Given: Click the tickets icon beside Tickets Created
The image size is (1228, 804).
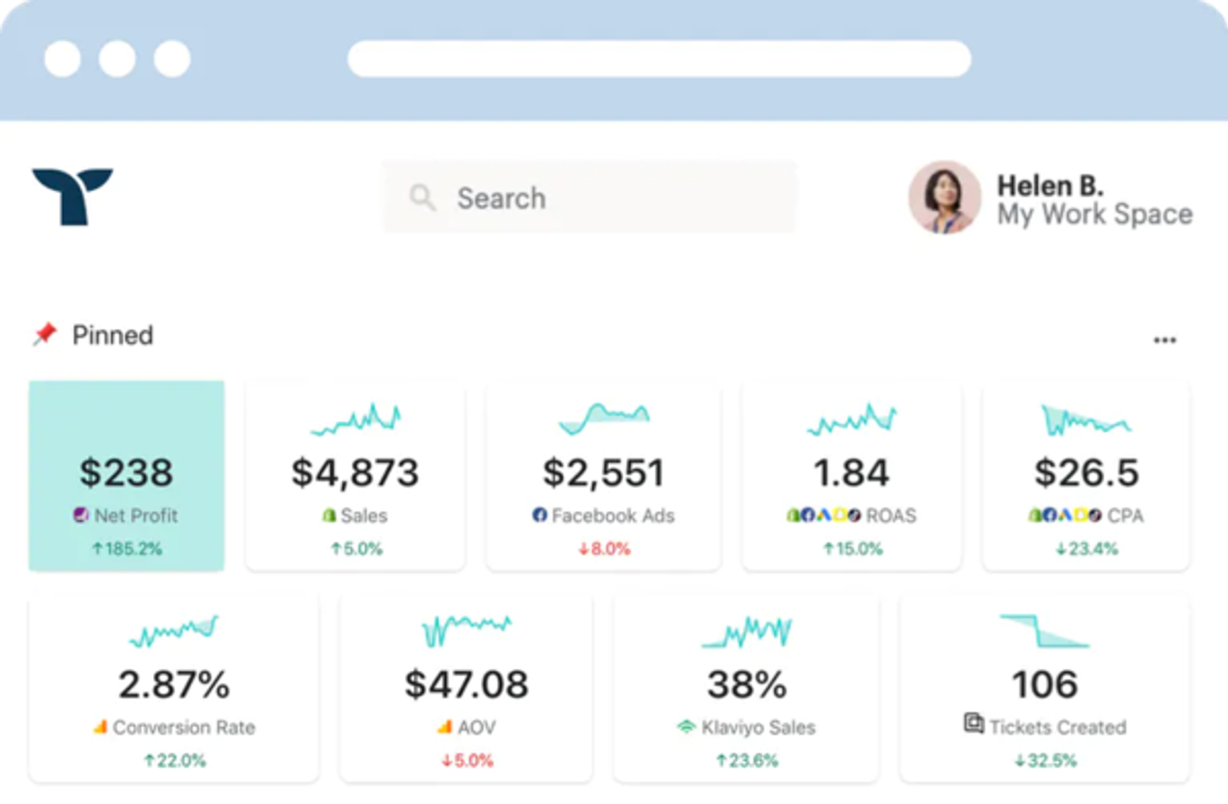Looking at the screenshot, I should tap(974, 723).
